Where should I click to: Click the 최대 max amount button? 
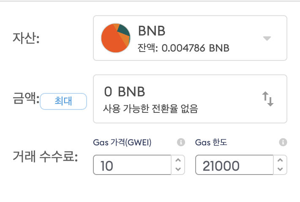click(63, 101)
